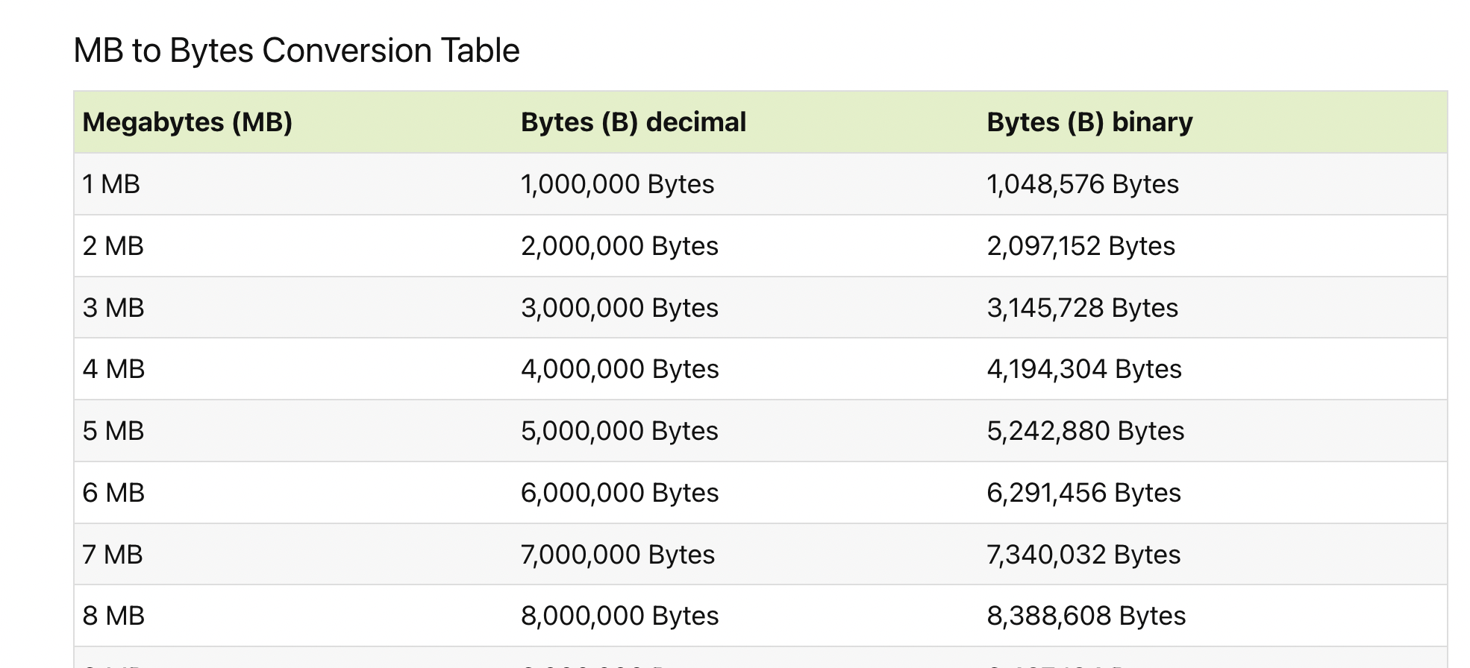The width and height of the screenshot is (1470, 668).
Task: Click the "2,097,152 Bytes" cell
Action: tap(1080, 246)
